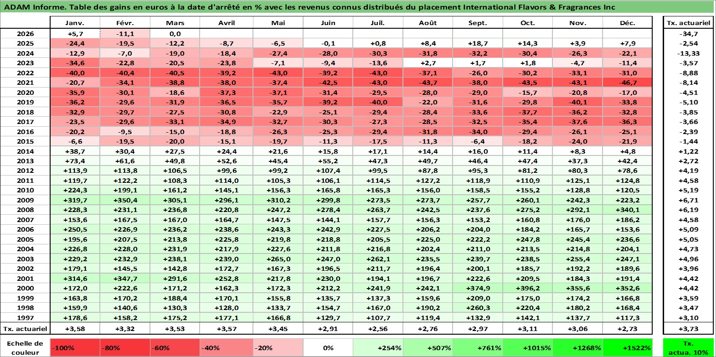Click the ADAM Informe title banner

pyautogui.click(x=357, y=7)
